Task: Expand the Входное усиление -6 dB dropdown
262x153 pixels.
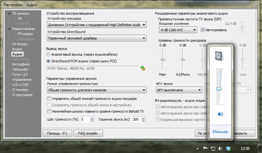Action: [178, 30]
